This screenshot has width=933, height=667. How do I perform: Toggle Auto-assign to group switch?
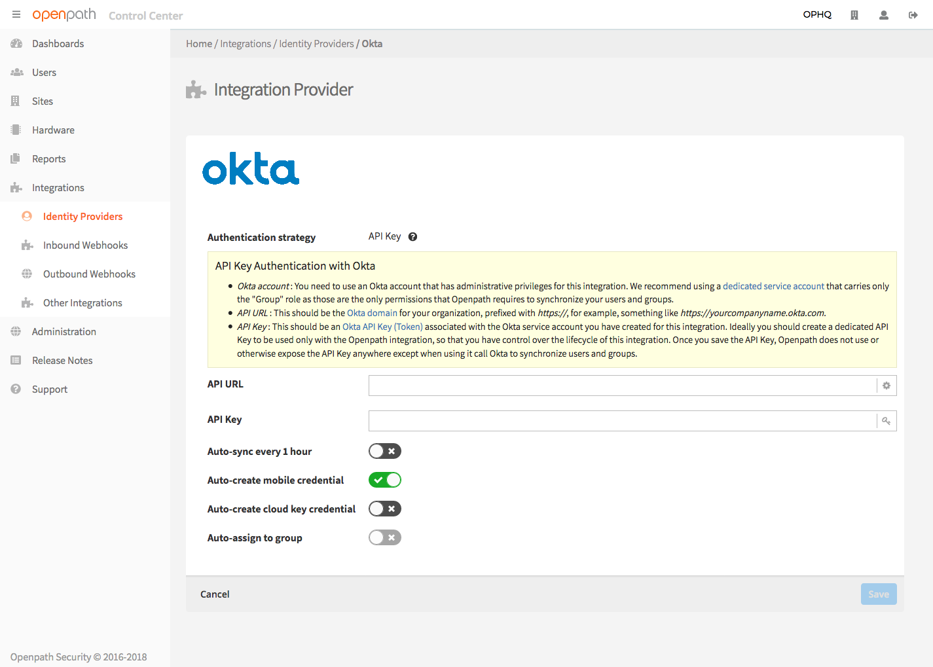coord(385,537)
